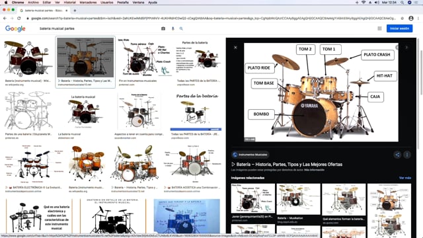423x238 pixels.
Task: Open the Google apps grid
Action: [x=379, y=28]
